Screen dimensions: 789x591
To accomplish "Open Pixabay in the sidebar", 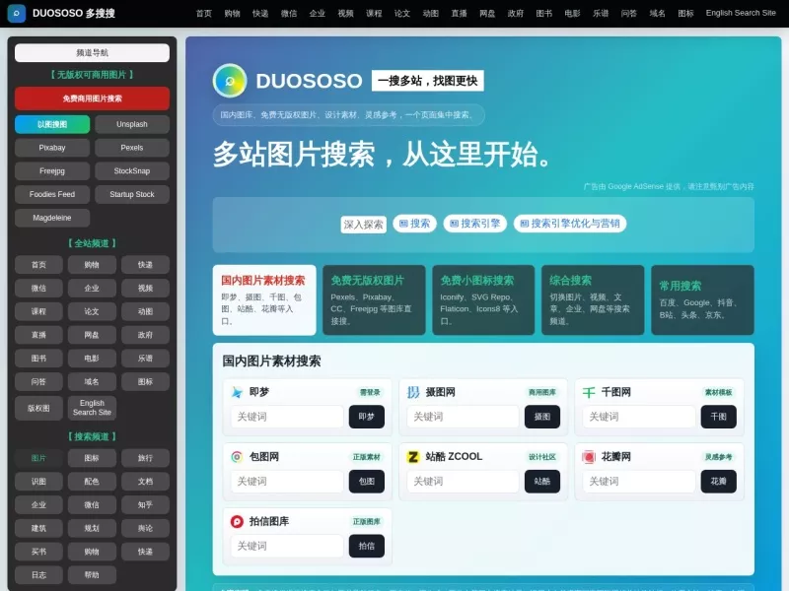I will click(52, 148).
